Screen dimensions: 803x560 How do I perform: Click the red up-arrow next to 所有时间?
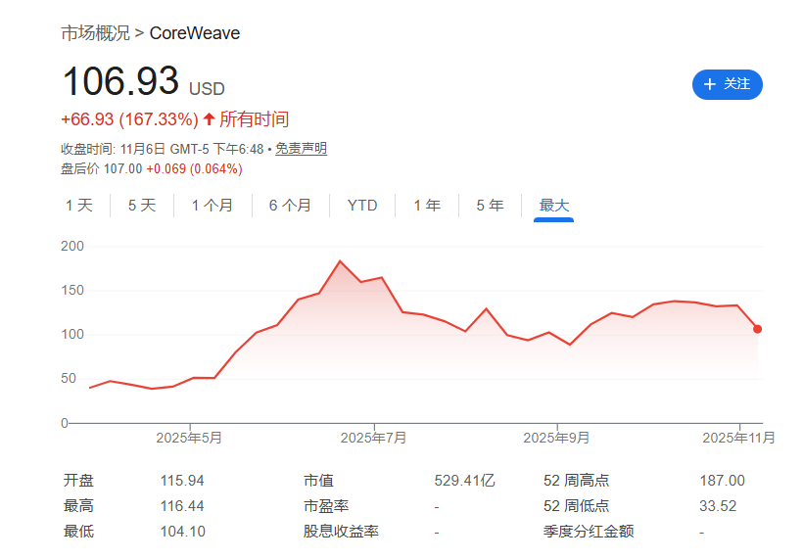click(209, 119)
